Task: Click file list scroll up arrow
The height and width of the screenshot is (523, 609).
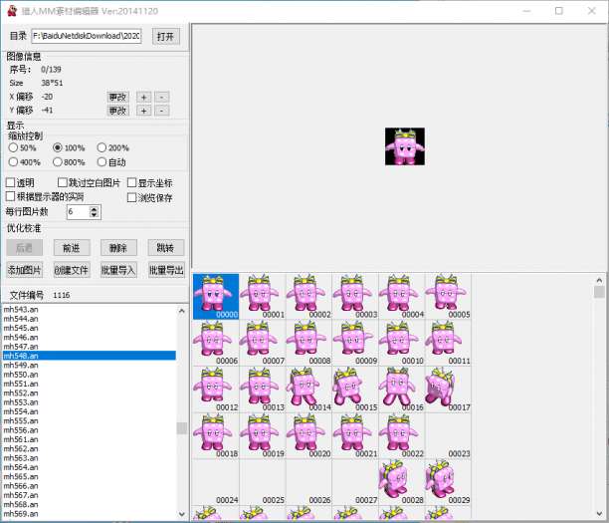Action: [182, 311]
